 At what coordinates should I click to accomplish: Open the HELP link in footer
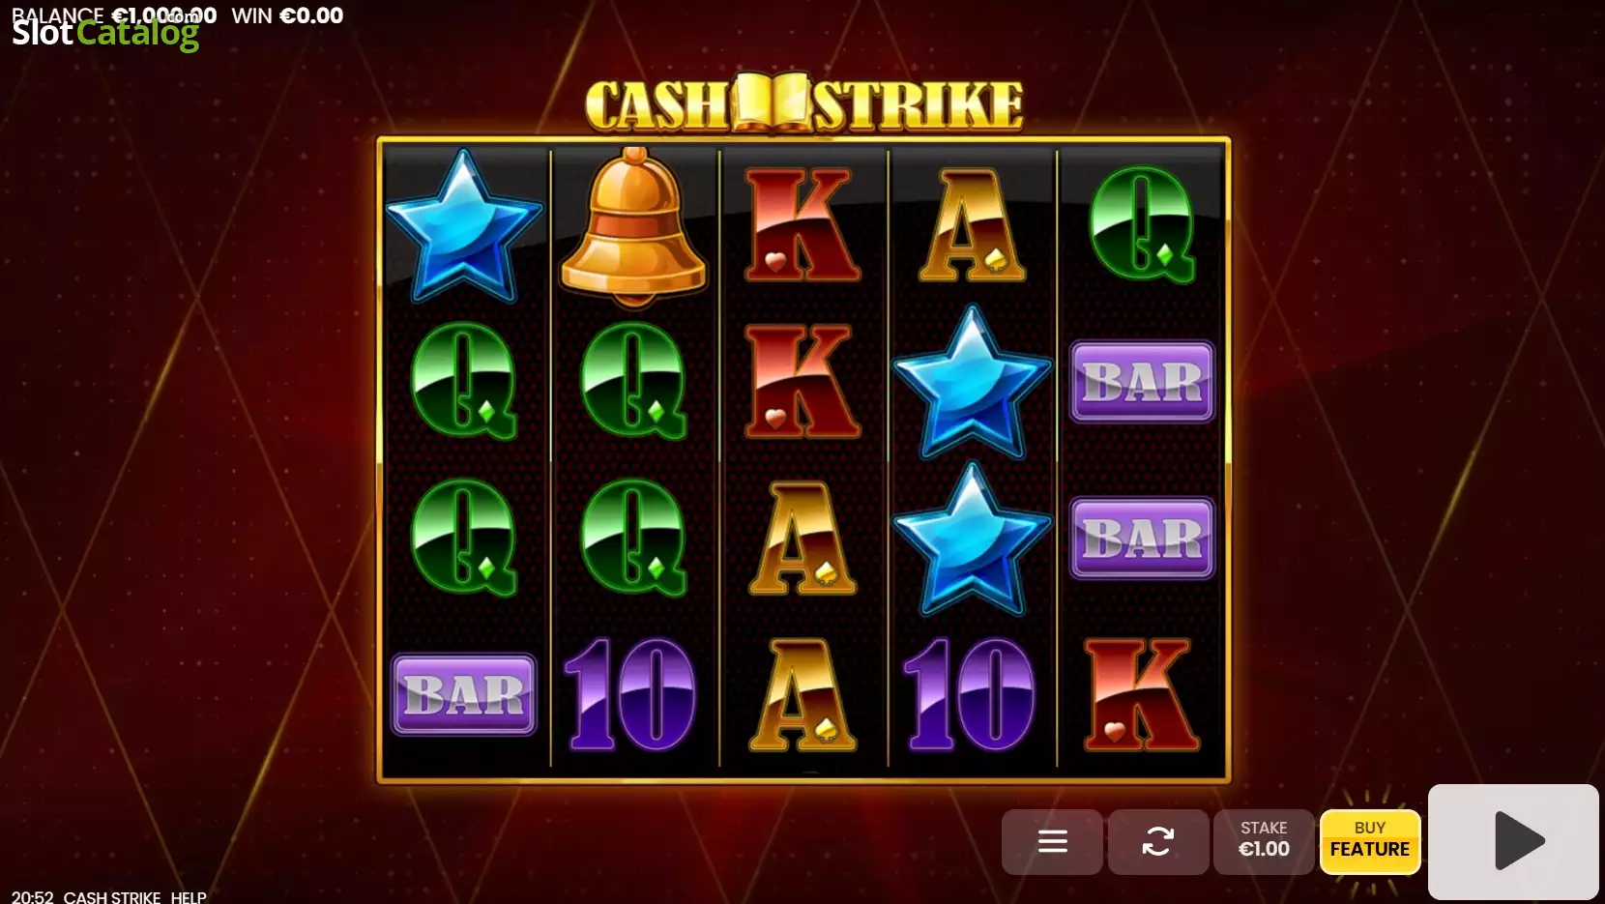point(189,896)
